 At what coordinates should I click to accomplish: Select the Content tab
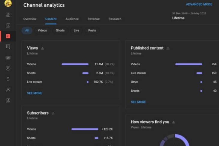(x=51, y=19)
